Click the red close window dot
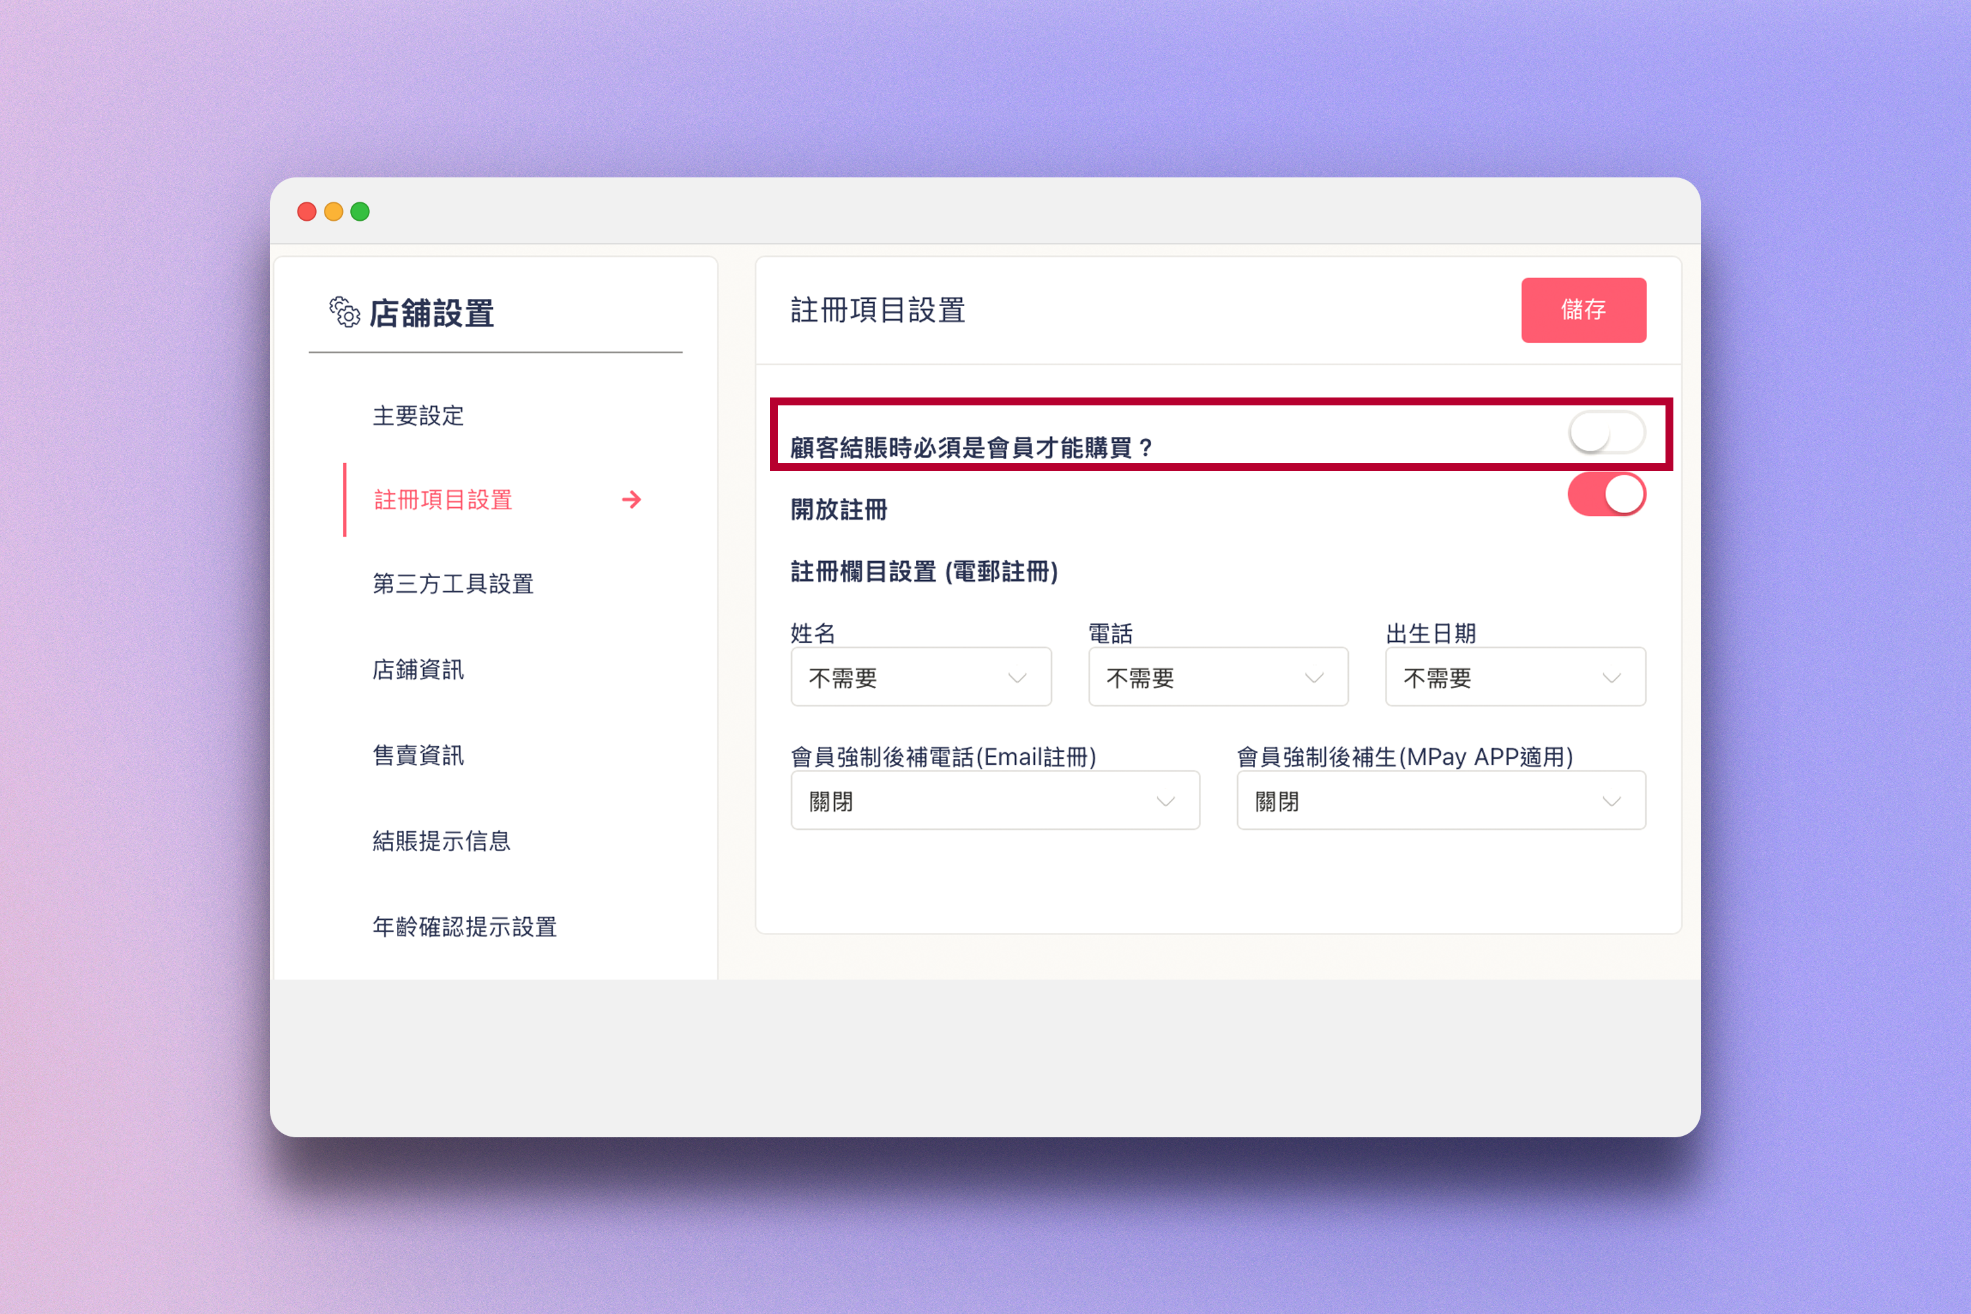The width and height of the screenshot is (1971, 1314). pyautogui.click(x=307, y=212)
